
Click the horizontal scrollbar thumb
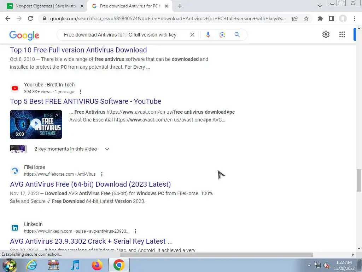click(216, 255)
